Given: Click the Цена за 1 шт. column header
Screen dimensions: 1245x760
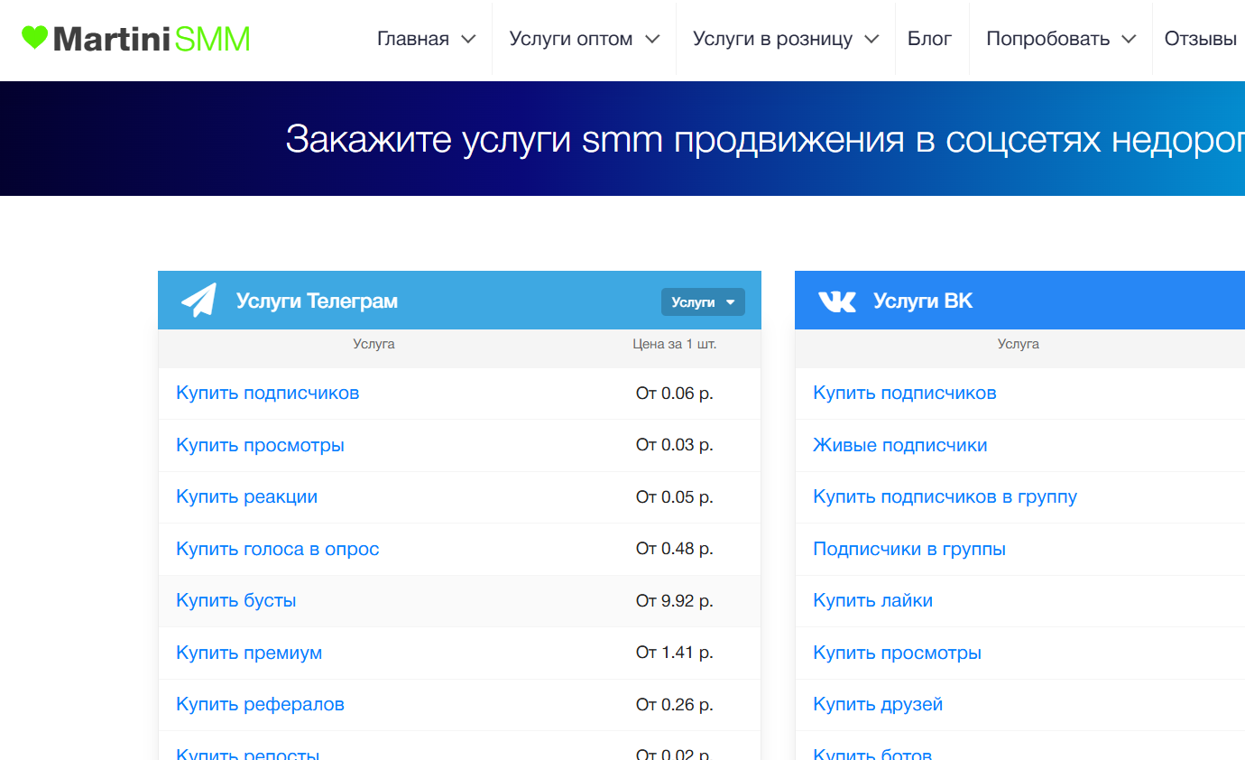Looking at the screenshot, I should tap(675, 344).
